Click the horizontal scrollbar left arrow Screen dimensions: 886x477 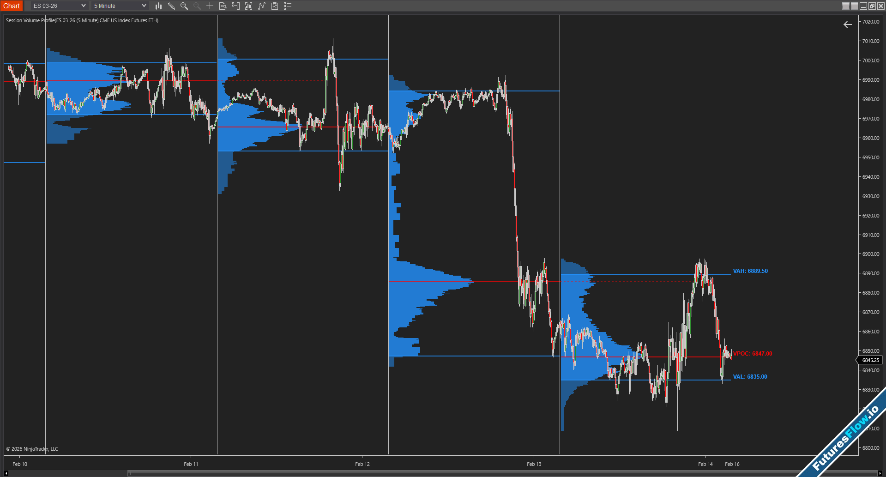(6, 473)
